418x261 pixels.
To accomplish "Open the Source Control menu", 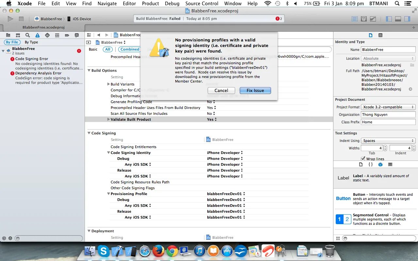I will click(202, 4).
